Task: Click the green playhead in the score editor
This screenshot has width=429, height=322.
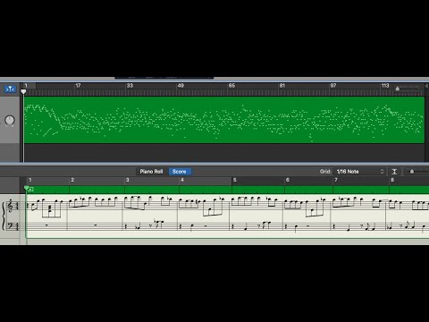Action: (x=27, y=188)
